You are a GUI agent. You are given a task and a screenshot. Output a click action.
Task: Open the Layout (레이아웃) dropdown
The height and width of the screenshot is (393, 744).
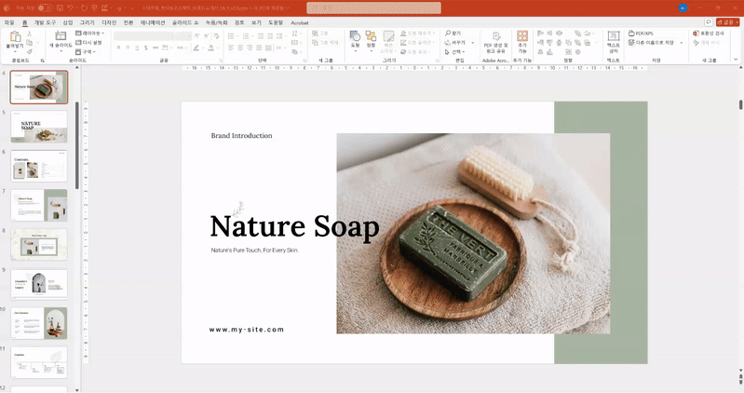[x=90, y=34]
